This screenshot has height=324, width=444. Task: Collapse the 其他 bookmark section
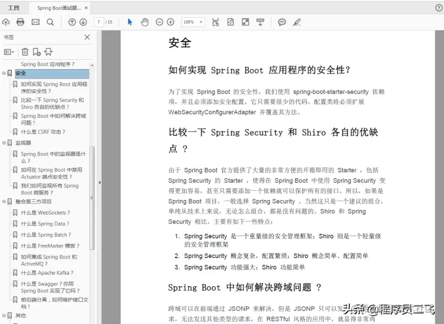pos(4,315)
